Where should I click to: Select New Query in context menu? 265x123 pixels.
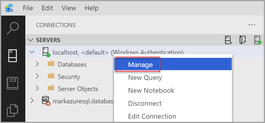coord(145,77)
